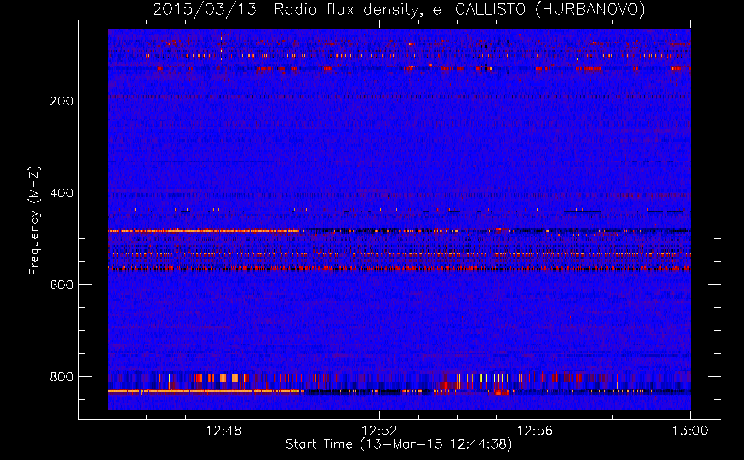Screen dimensions: 744x460
Task: Click the 12:48 time axis label
Action: 224,431
